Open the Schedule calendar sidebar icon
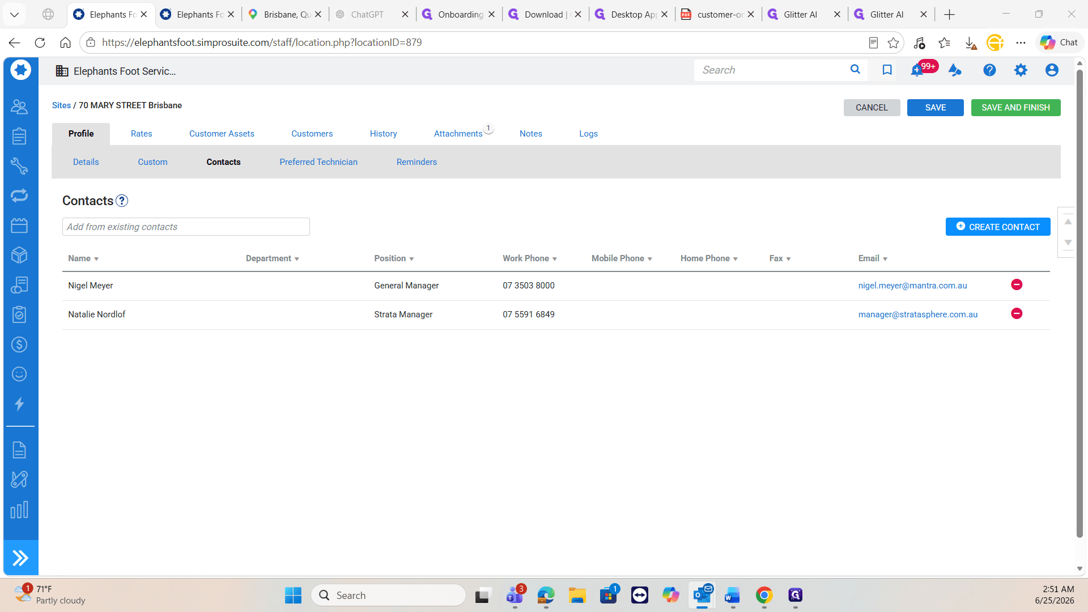This screenshot has height=612, width=1088. 19,226
